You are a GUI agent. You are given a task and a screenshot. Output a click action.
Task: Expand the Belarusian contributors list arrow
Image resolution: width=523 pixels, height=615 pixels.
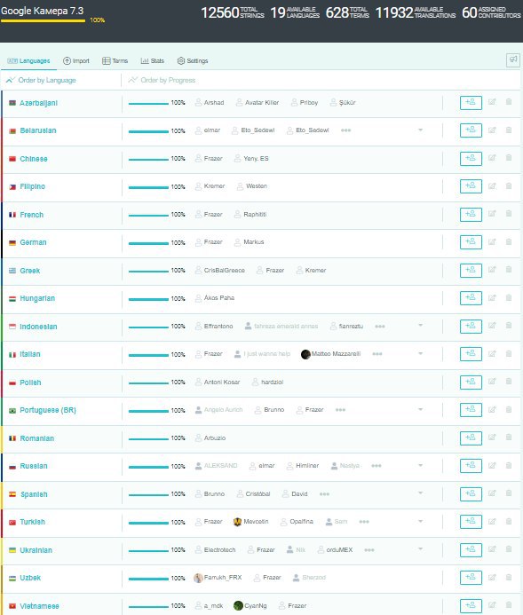point(420,130)
